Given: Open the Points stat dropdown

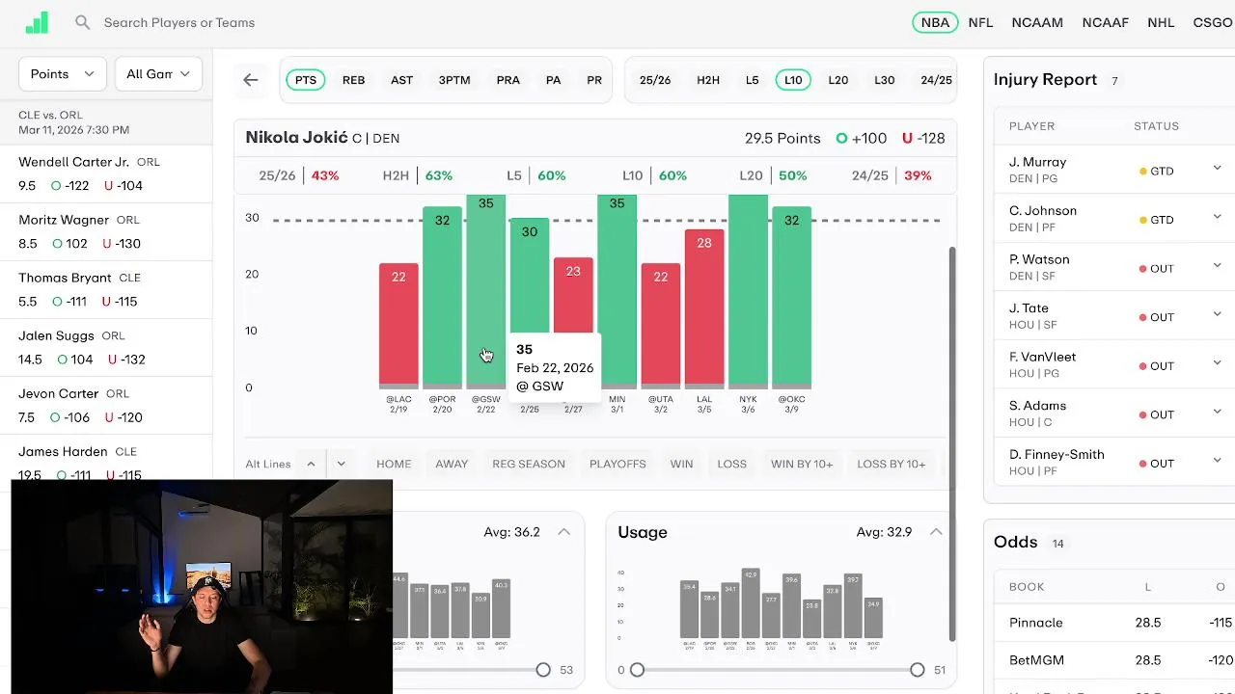Looking at the screenshot, I should [63, 74].
